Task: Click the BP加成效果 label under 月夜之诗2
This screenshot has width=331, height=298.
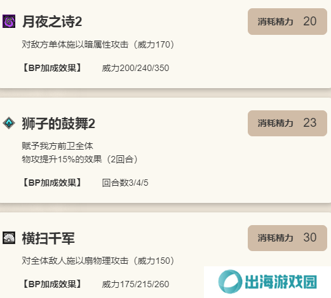Action: pyautogui.click(x=52, y=68)
